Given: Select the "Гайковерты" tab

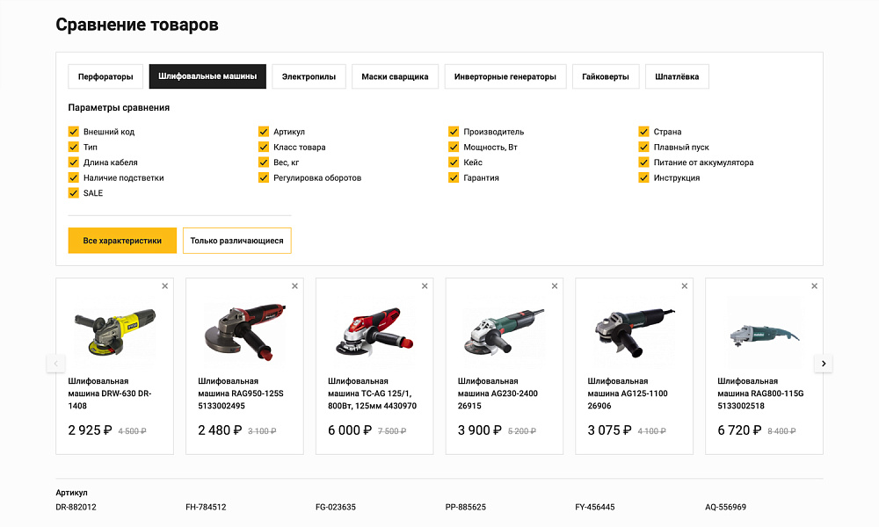Looking at the screenshot, I should point(605,76).
